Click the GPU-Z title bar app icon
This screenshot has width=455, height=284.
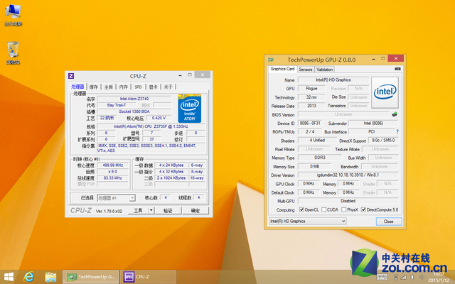(x=271, y=60)
